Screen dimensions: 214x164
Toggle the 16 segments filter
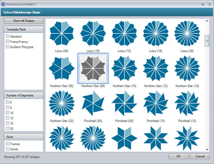(7, 123)
